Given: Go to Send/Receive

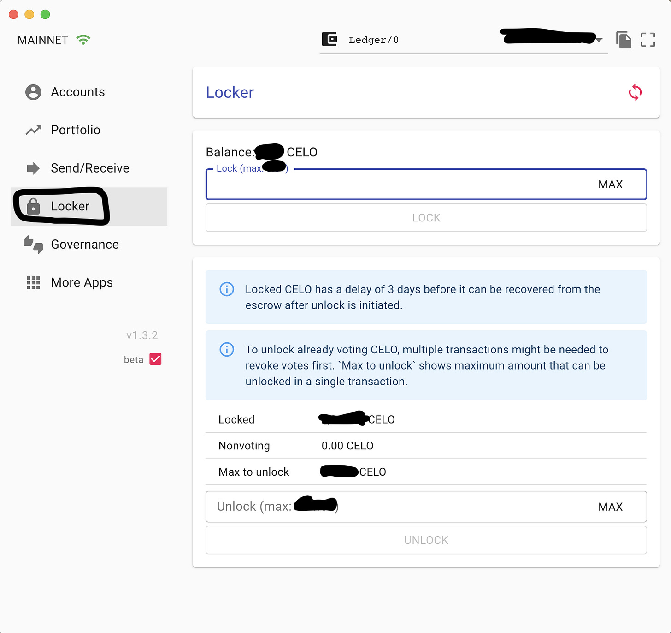Looking at the screenshot, I should pyautogui.click(x=89, y=168).
